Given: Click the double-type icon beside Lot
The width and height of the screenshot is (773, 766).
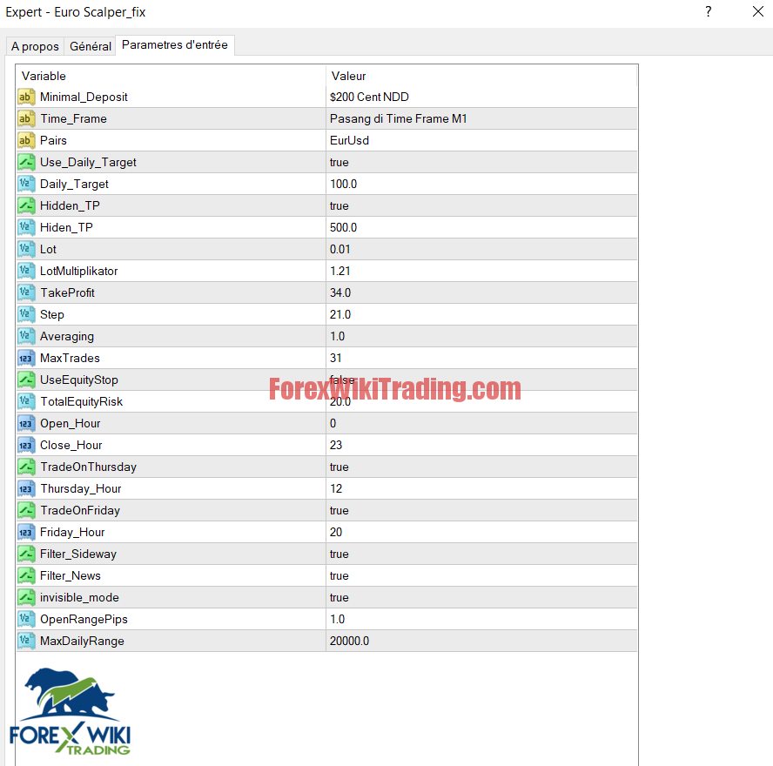Looking at the screenshot, I should (x=26, y=249).
